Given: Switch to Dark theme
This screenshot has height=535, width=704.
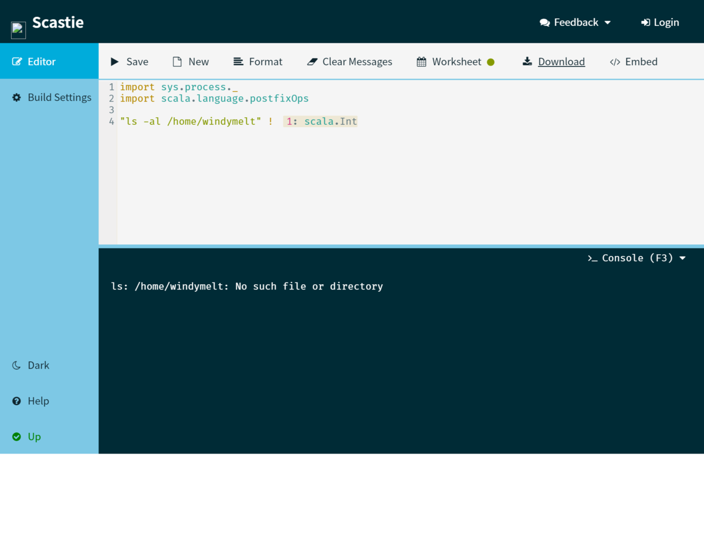Looking at the screenshot, I should click(31, 365).
